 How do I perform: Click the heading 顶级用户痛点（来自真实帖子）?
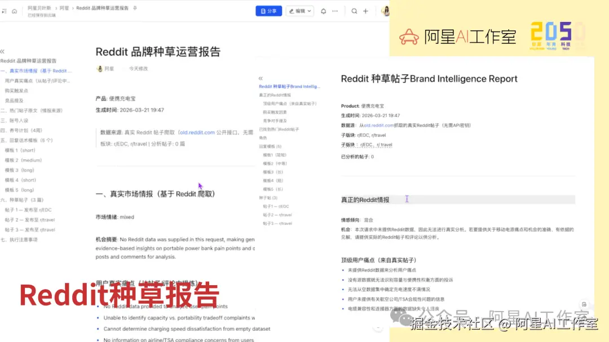[x=379, y=260]
